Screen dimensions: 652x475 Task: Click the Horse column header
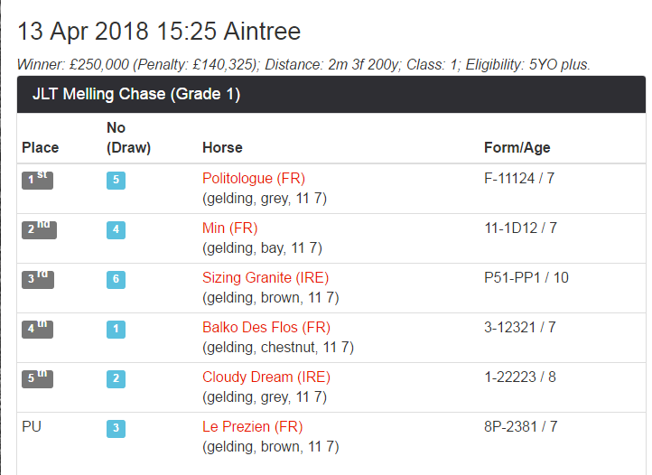[222, 147]
